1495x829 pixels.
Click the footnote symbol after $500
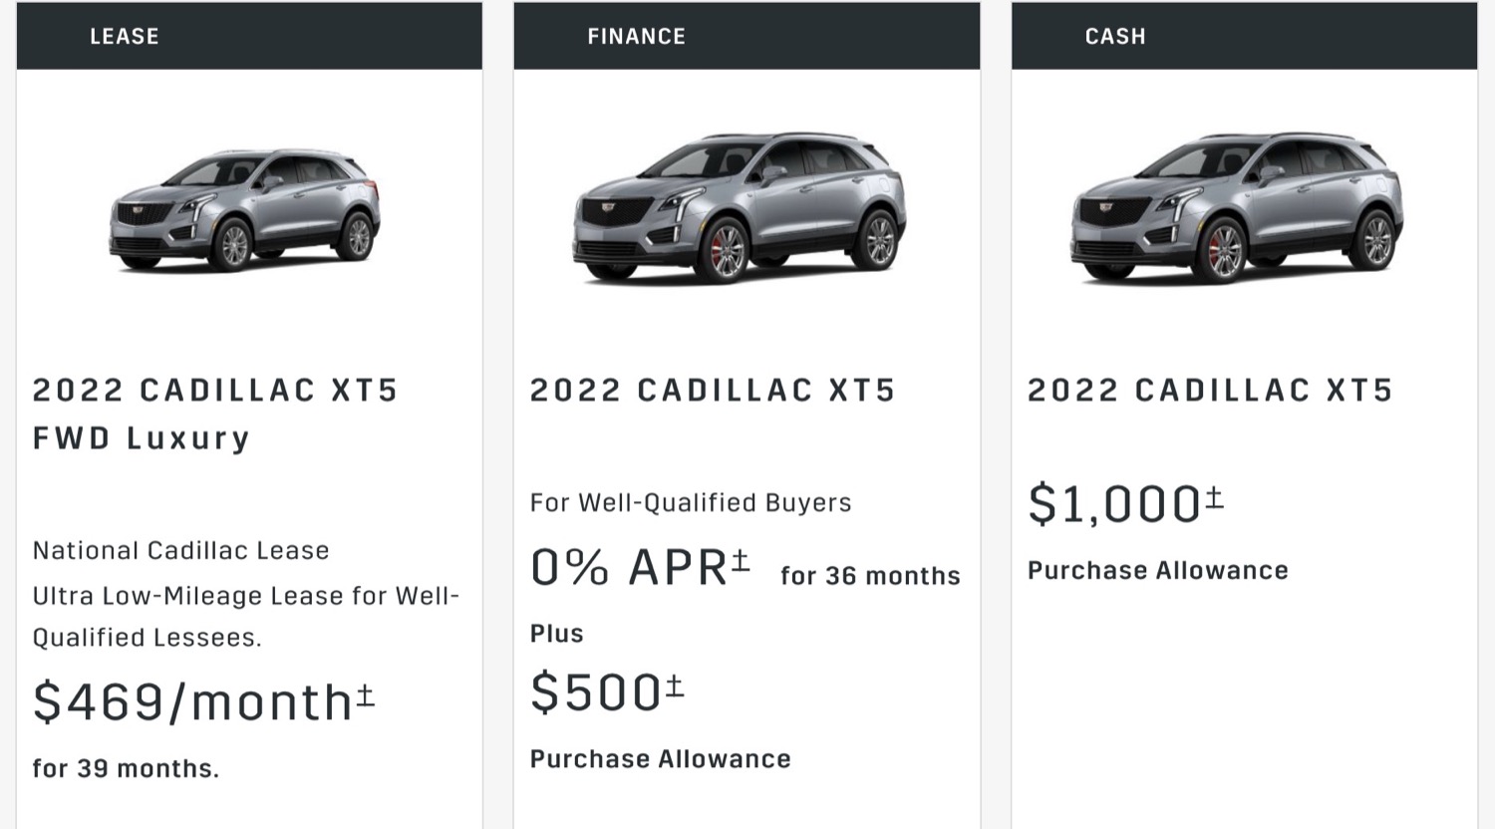pyautogui.click(x=675, y=686)
